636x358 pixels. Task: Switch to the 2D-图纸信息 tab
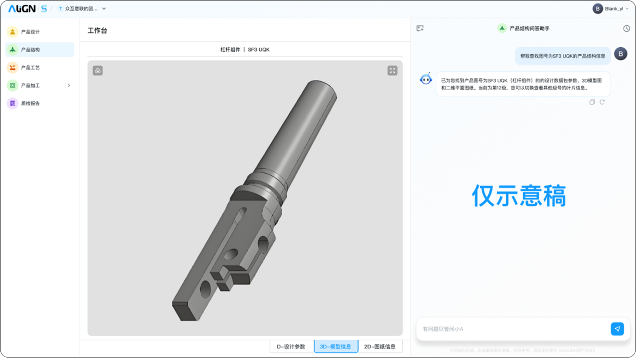click(x=380, y=346)
